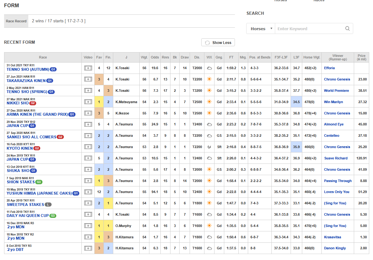The image size is (373, 260).
Task: Play video for Tenno Sho (Spring) race
Action: pos(88,91)
